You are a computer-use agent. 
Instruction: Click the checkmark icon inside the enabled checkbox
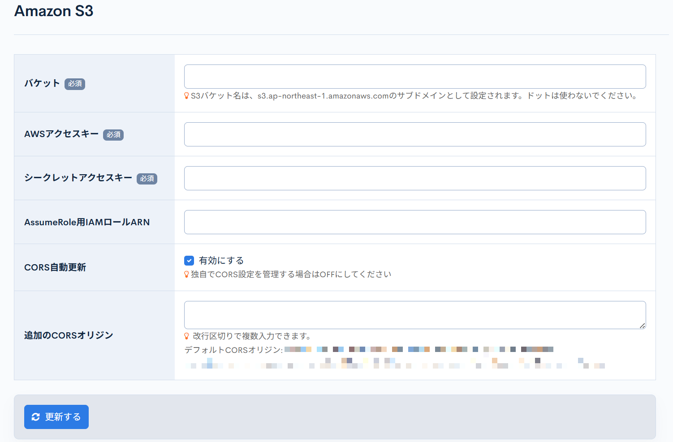coord(189,260)
